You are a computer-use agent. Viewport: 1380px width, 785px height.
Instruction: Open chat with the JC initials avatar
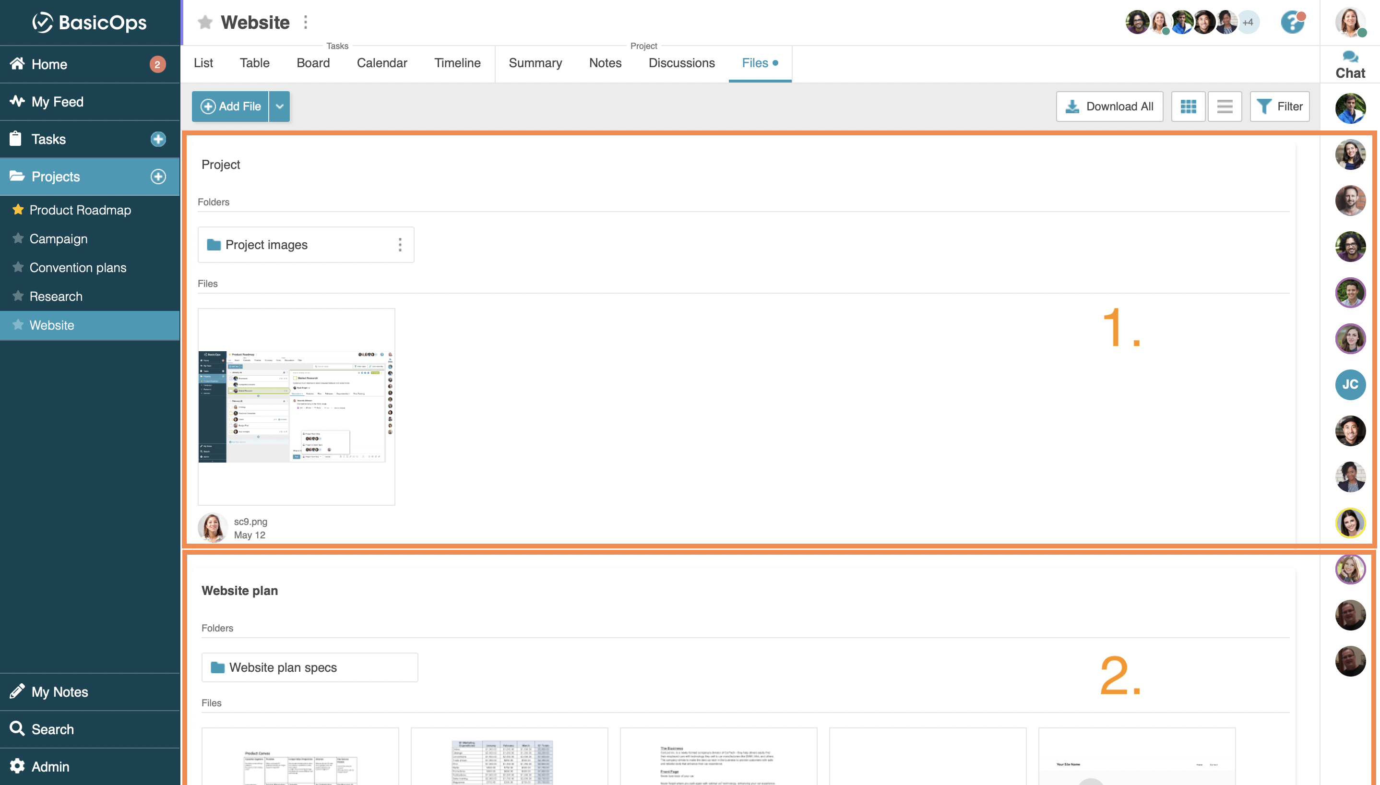[1350, 384]
